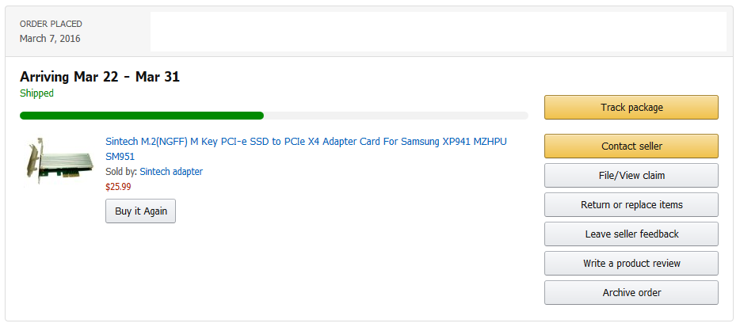
Task: Select File/View claim
Action: coord(631,176)
